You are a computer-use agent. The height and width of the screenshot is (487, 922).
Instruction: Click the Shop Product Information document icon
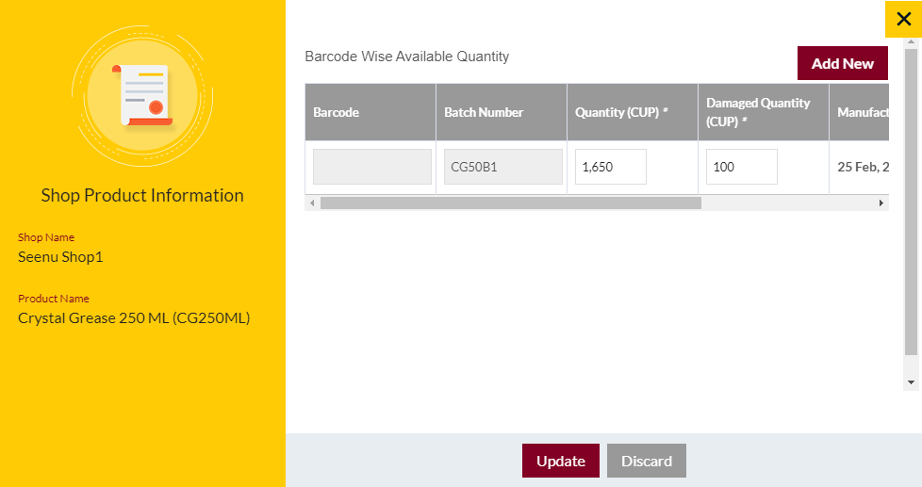(143, 96)
